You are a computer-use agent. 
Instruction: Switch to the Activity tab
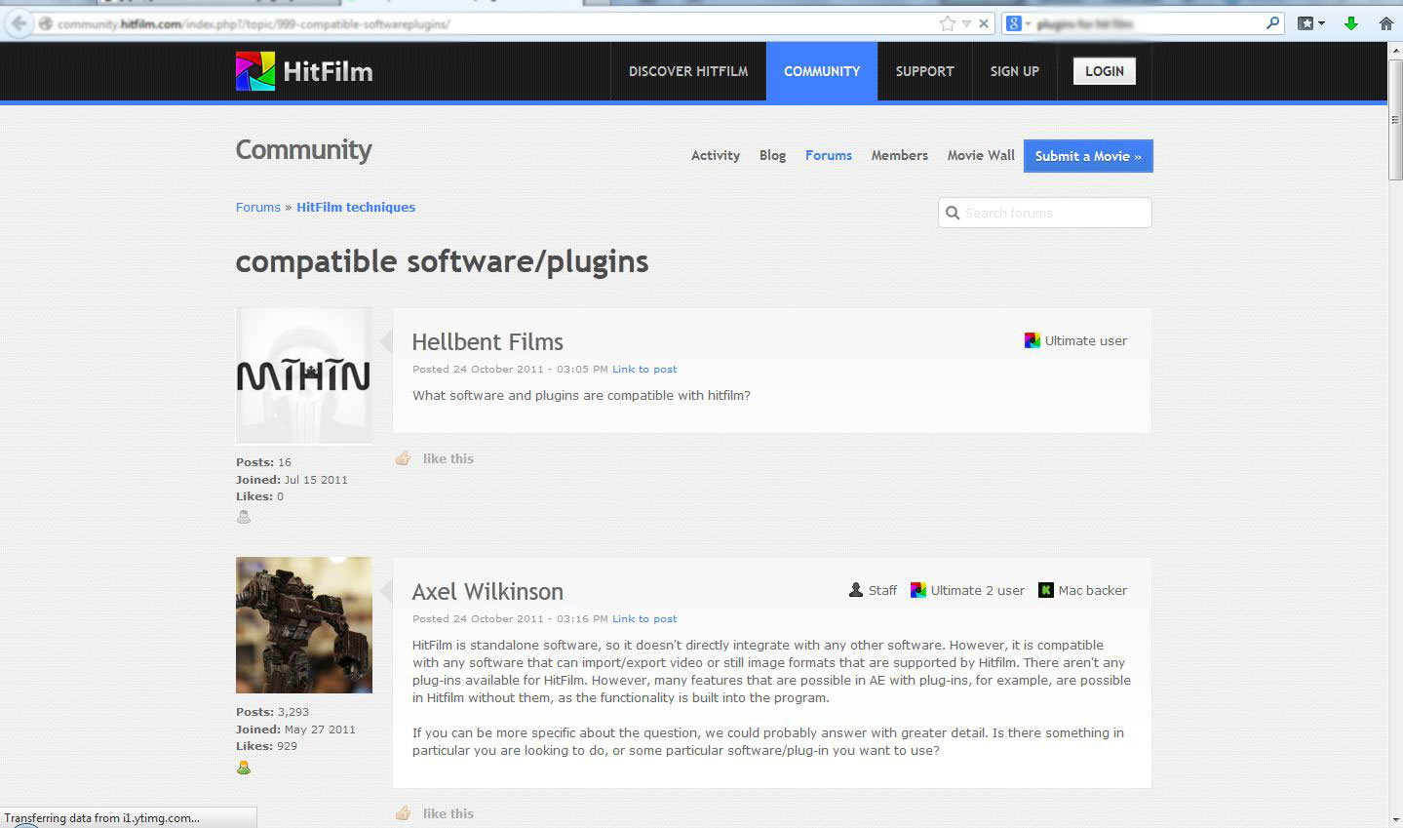[x=716, y=155]
